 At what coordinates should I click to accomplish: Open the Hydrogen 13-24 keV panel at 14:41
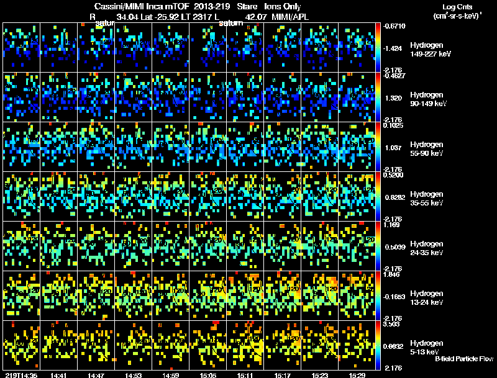[58, 296]
